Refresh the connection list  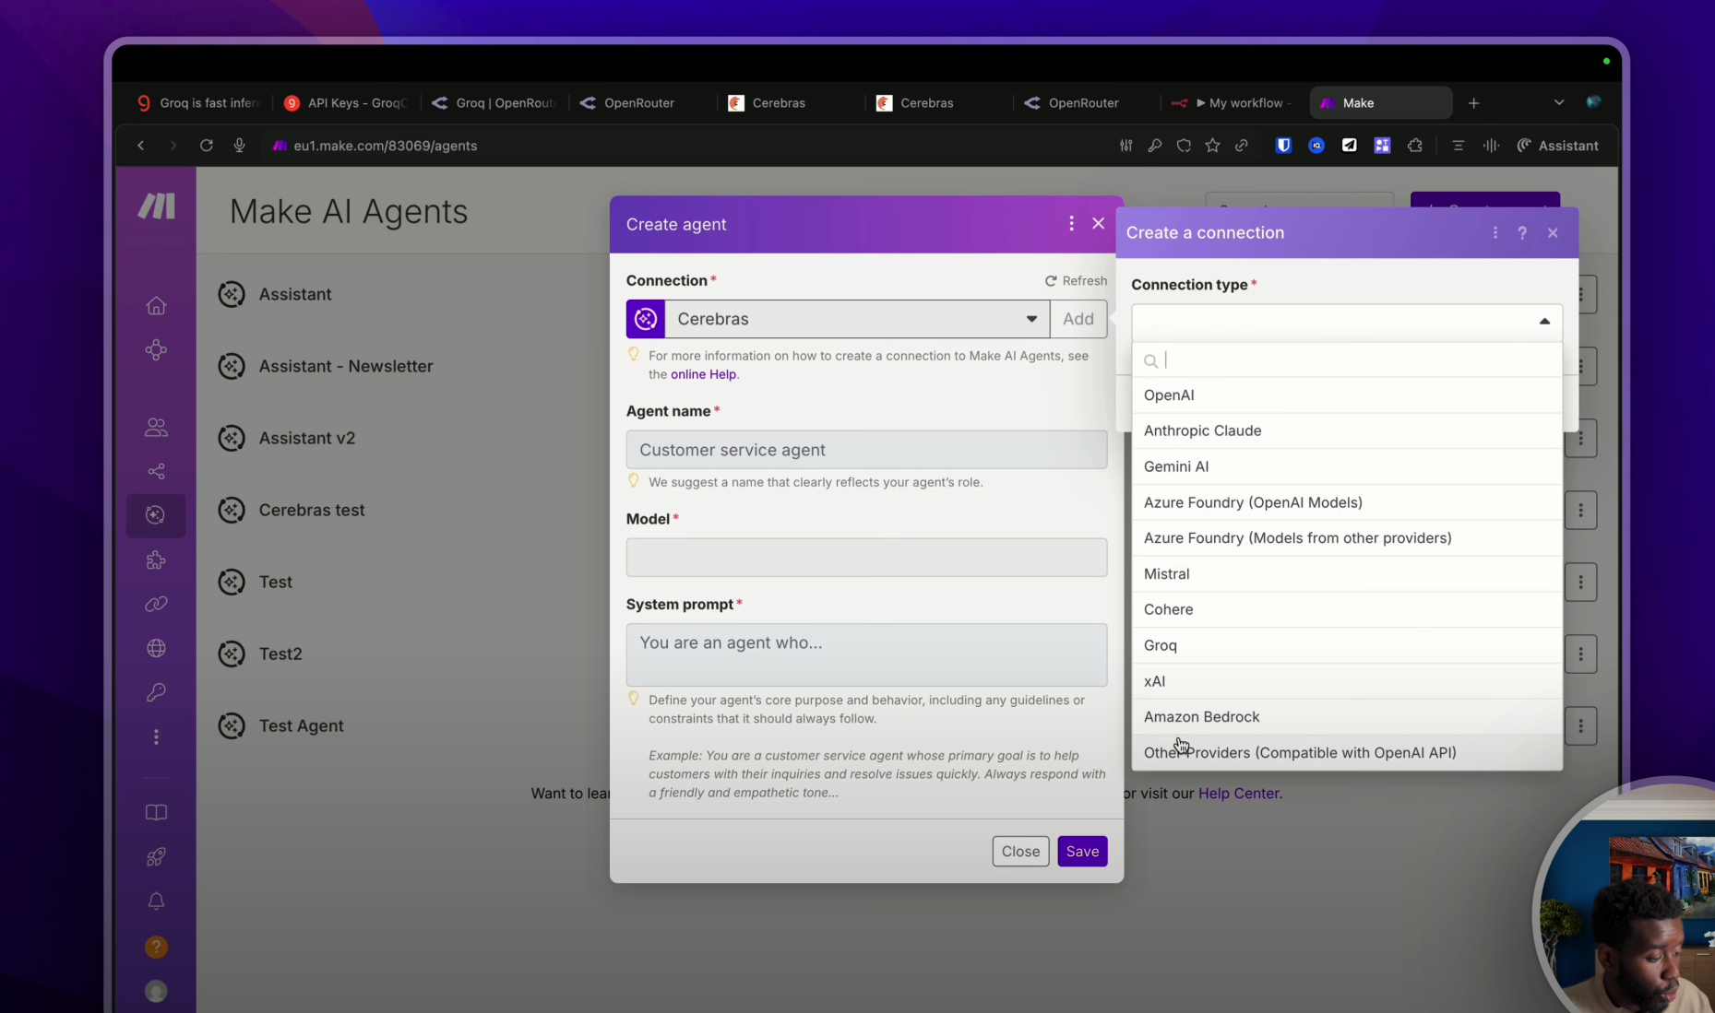pyautogui.click(x=1076, y=280)
